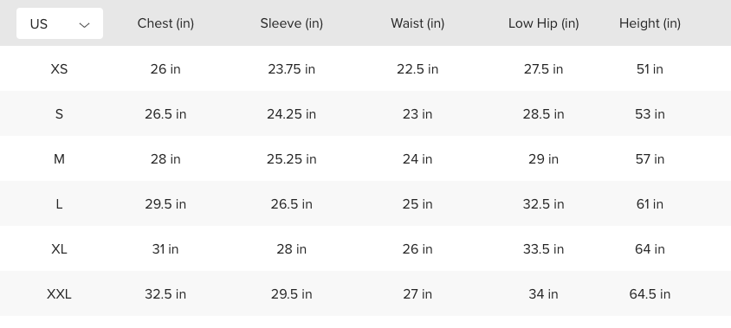Choose the M size row label

pos(59,159)
